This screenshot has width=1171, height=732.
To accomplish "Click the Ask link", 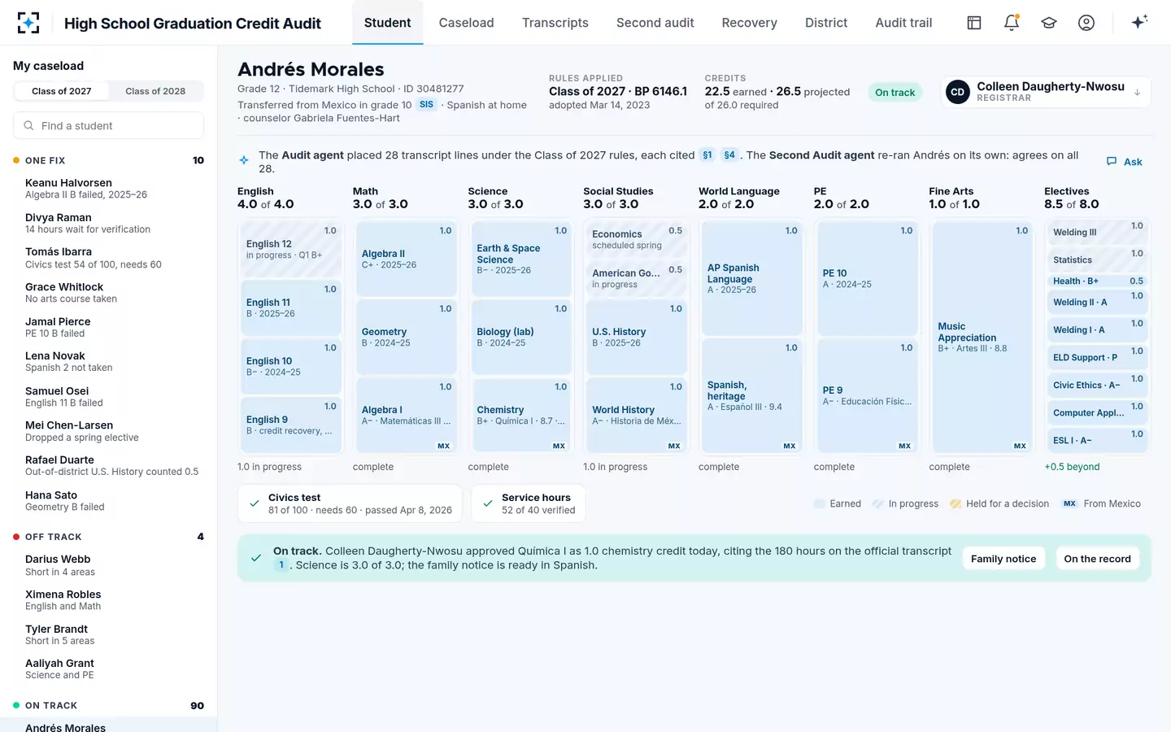I will coord(1125,162).
